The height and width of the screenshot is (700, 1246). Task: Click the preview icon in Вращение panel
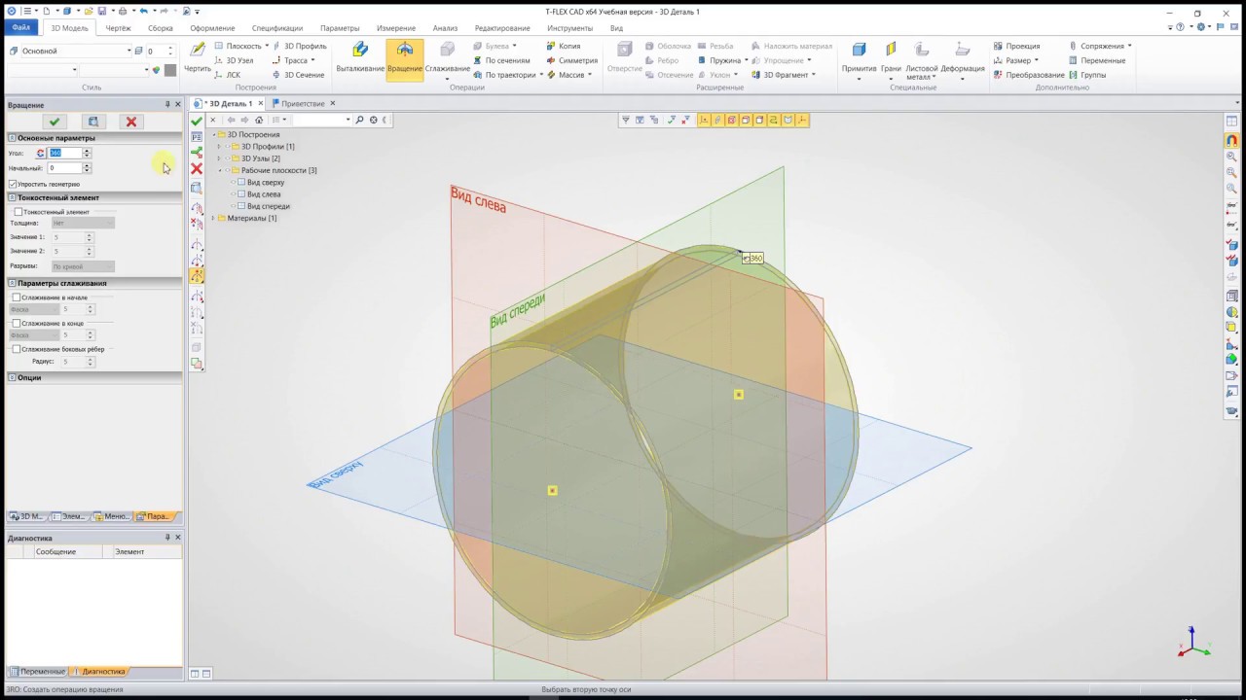pyautogui.click(x=92, y=122)
